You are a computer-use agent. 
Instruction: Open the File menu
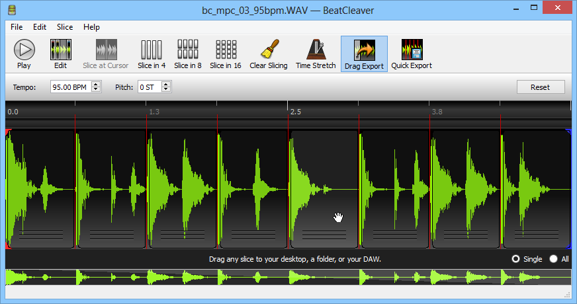point(17,27)
